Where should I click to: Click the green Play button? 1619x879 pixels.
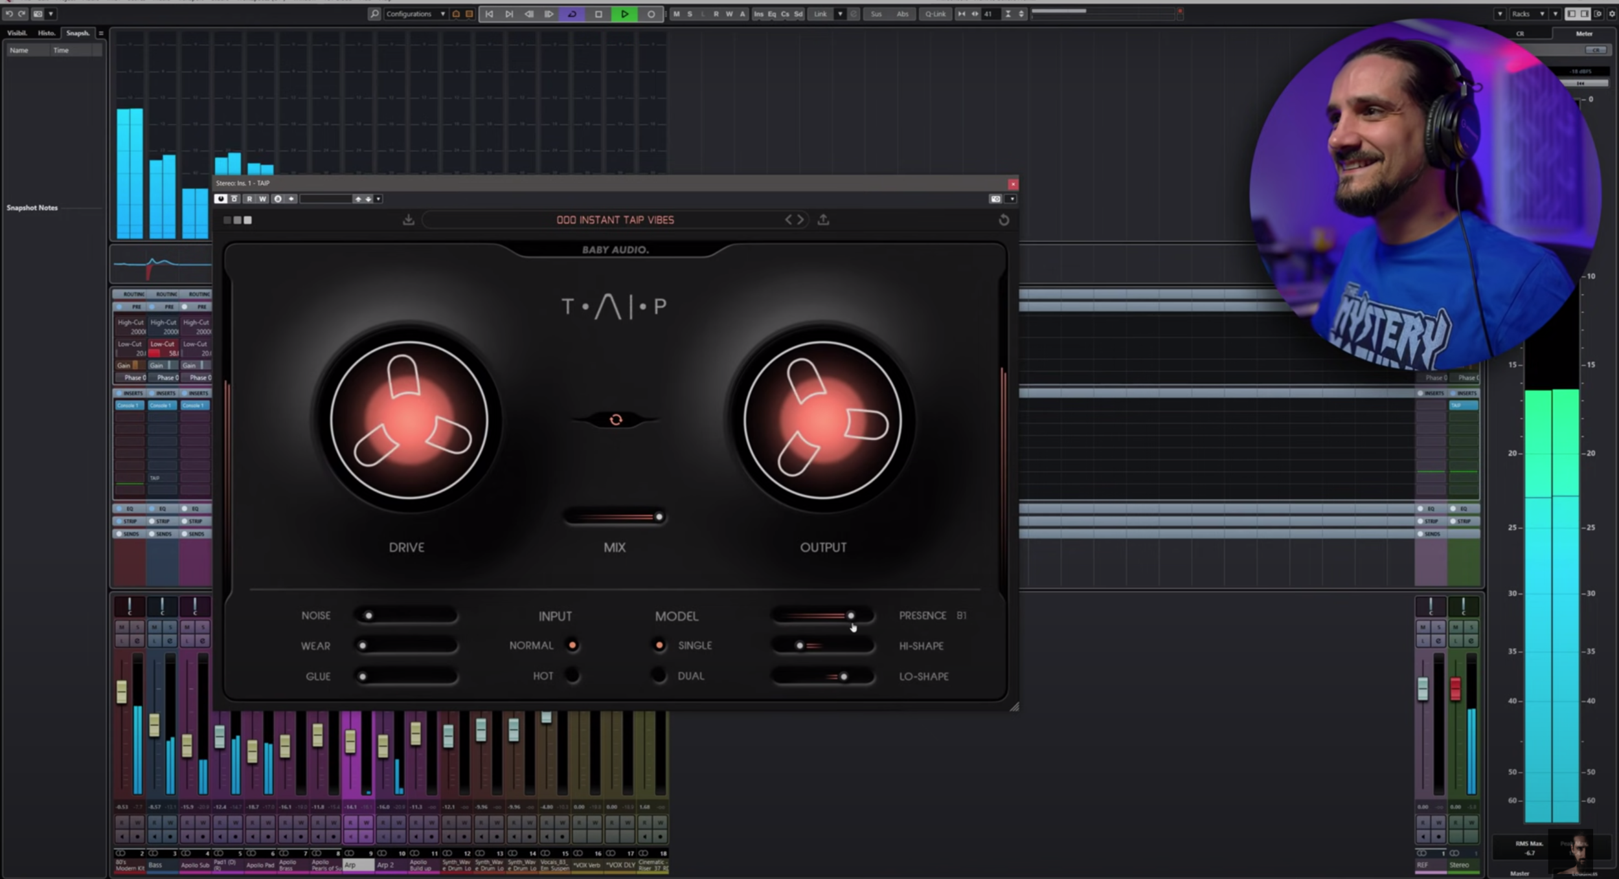(625, 14)
